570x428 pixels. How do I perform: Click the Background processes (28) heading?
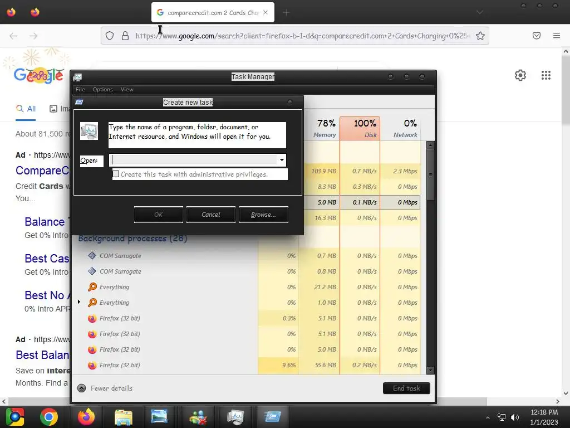pos(132,239)
